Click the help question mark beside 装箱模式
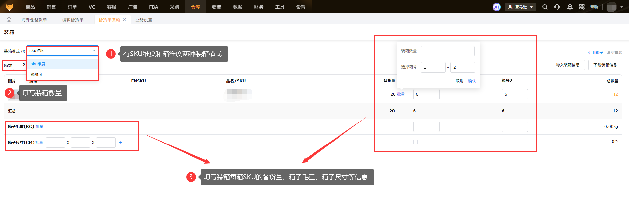The height and width of the screenshot is (221, 629). 23,52
